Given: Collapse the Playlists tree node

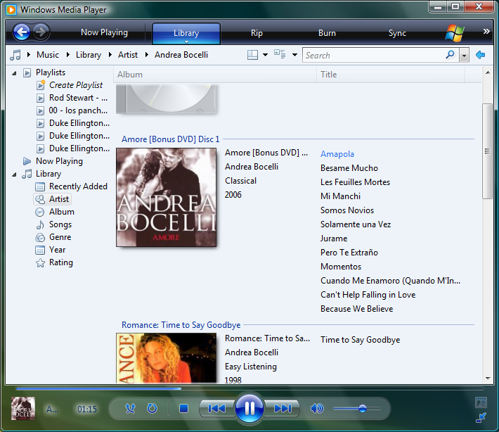Looking at the screenshot, I should point(14,73).
